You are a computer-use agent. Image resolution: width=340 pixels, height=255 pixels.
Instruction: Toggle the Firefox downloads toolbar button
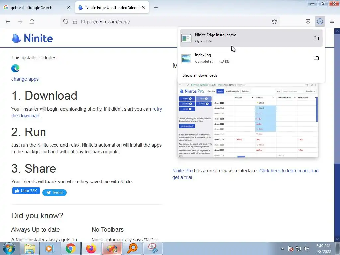click(320, 21)
